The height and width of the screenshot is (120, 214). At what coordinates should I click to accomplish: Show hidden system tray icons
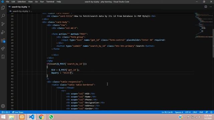pos(185,117)
